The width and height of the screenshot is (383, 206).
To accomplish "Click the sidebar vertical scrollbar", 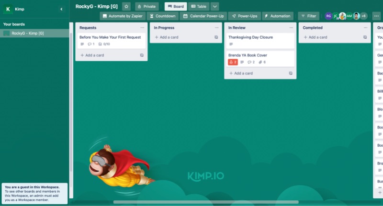I will [71, 102].
